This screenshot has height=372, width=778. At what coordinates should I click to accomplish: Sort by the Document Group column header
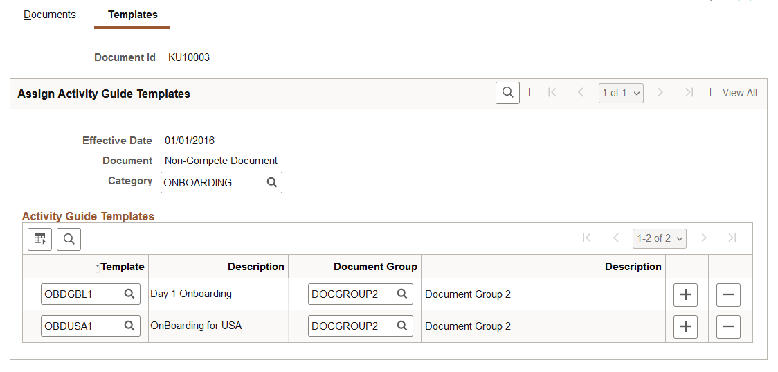[x=375, y=267]
